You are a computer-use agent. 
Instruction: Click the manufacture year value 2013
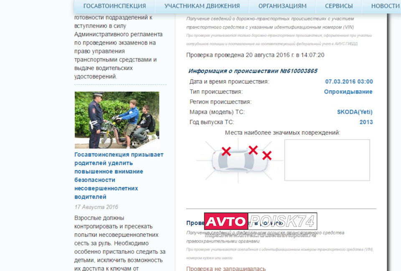tap(366, 122)
